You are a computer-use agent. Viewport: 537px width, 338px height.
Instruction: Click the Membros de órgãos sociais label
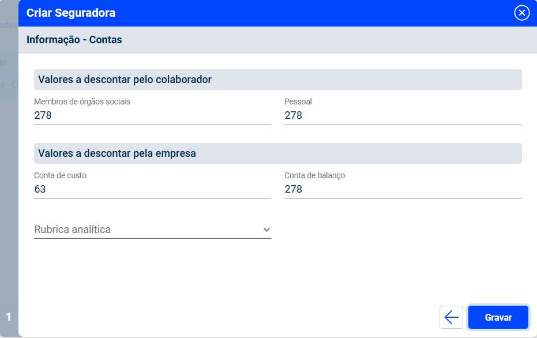tap(82, 102)
